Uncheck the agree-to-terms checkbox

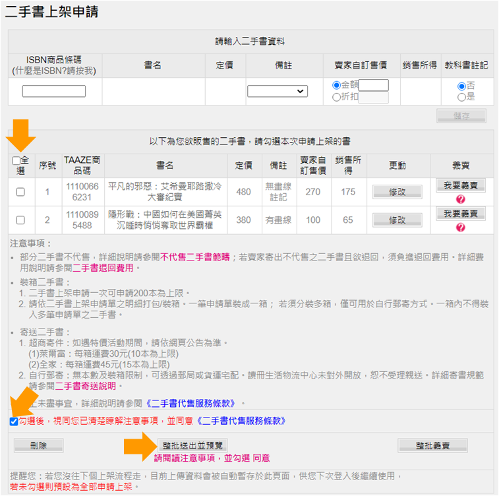pos(14,421)
